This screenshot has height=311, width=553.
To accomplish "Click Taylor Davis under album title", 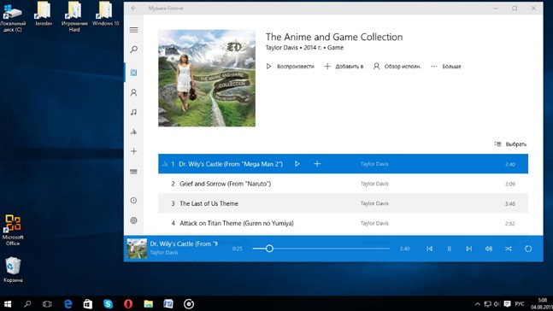I will (281, 48).
